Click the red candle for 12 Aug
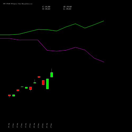 coord(18,90)
